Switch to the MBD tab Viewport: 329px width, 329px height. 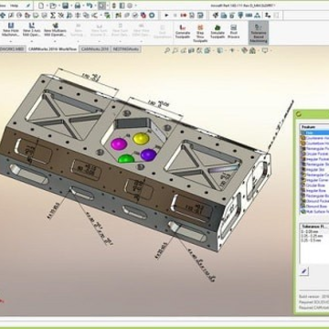click(12, 48)
